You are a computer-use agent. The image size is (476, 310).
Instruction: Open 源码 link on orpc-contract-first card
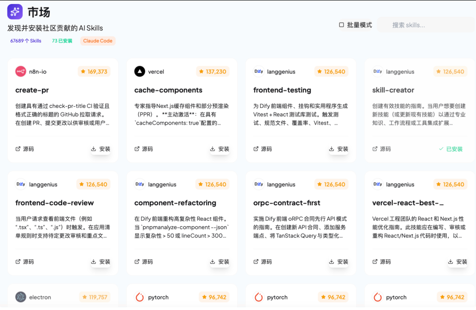263,262
